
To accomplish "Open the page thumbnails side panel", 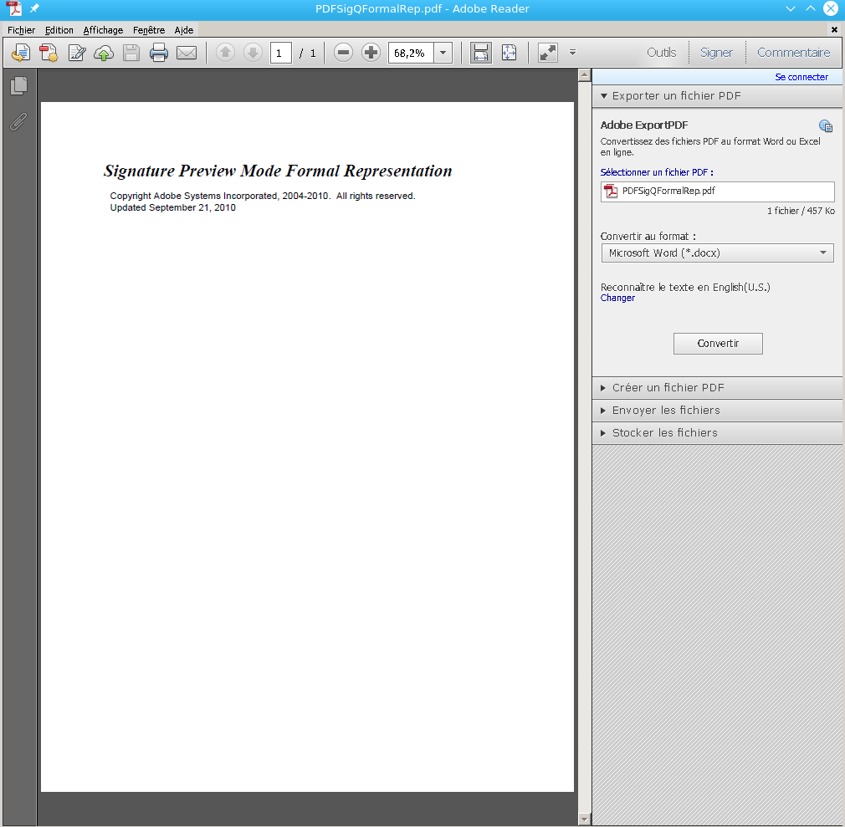I will (x=19, y=85).
